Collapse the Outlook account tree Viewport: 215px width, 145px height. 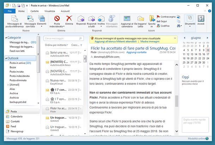[x=6, y=58]
